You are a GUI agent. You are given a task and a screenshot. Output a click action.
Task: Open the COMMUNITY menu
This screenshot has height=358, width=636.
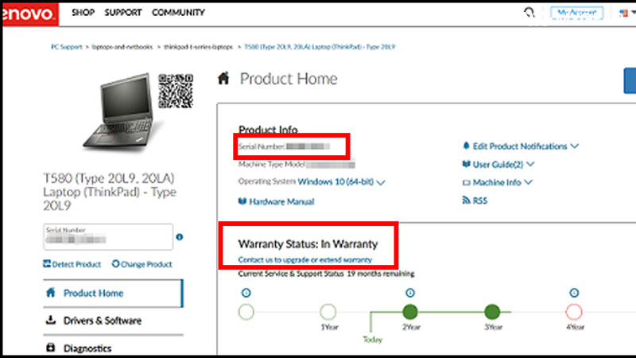coord(178,13)
